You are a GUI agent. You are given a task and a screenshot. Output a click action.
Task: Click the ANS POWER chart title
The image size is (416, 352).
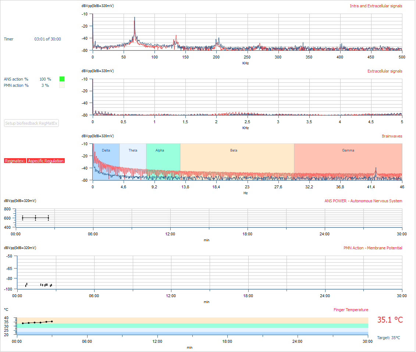click(363, 201)
